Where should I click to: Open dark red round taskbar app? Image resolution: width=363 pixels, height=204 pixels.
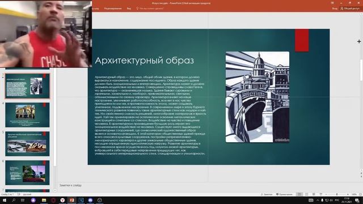click(x=53, y=200)
